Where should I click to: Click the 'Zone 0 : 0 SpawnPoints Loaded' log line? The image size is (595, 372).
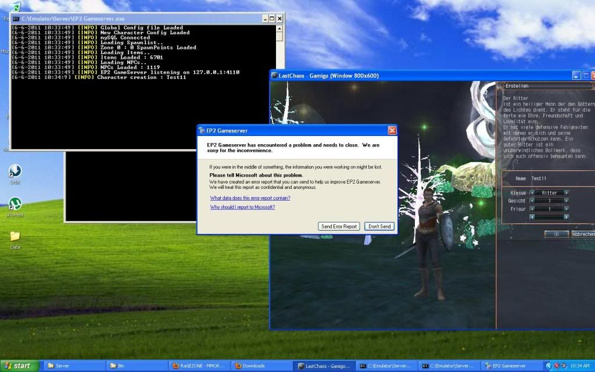tap(103, 48)
